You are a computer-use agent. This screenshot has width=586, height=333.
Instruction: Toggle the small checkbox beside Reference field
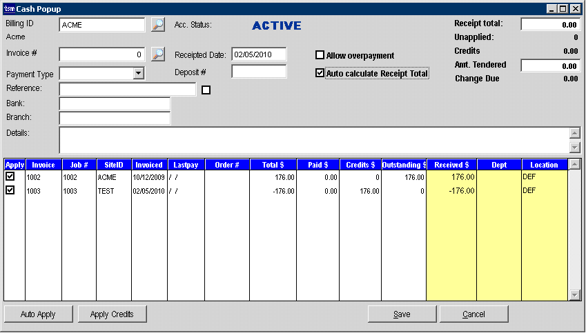[x=206, y=90]
